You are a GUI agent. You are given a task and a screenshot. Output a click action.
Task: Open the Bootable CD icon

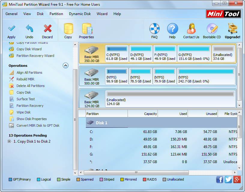212,29
